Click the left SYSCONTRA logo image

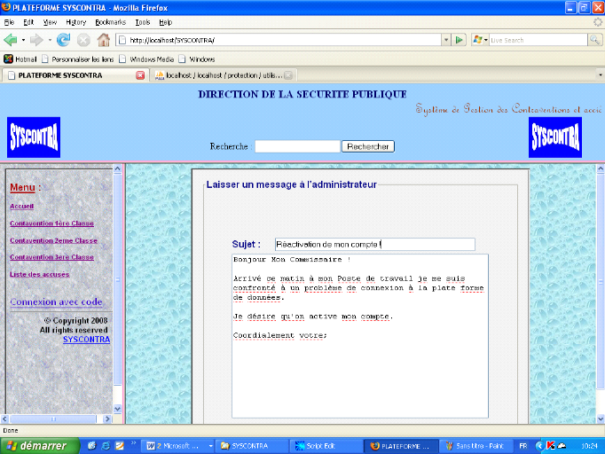click(x=34, y=137)
